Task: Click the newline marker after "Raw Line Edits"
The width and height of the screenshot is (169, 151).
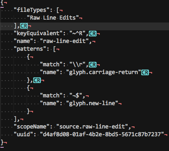Action: click(x=81, y=18)
